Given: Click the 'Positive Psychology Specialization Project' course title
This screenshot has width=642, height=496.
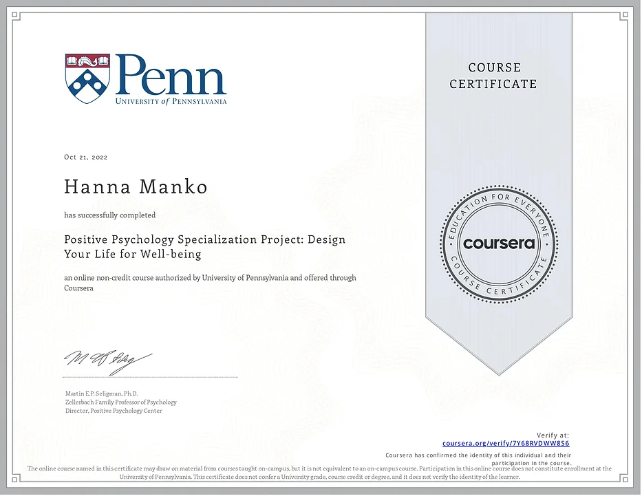Looking at the screenshot, I should [x=204, y=247].
